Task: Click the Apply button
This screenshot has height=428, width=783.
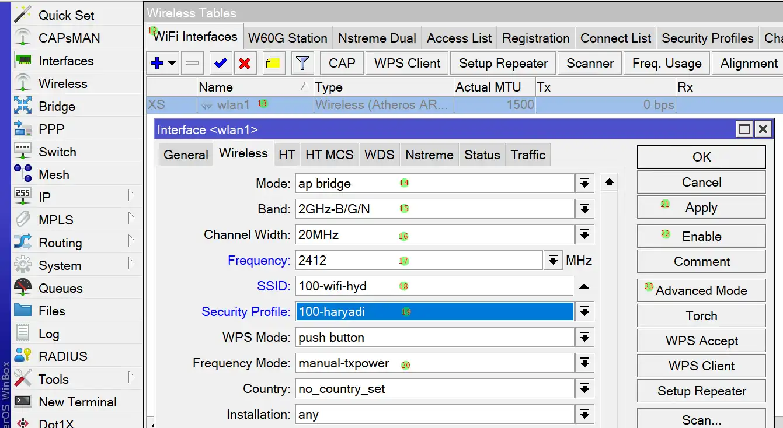Action: (x=701, y=208)
